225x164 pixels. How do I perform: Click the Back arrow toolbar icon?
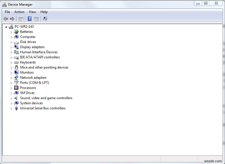tap(6, 19)
